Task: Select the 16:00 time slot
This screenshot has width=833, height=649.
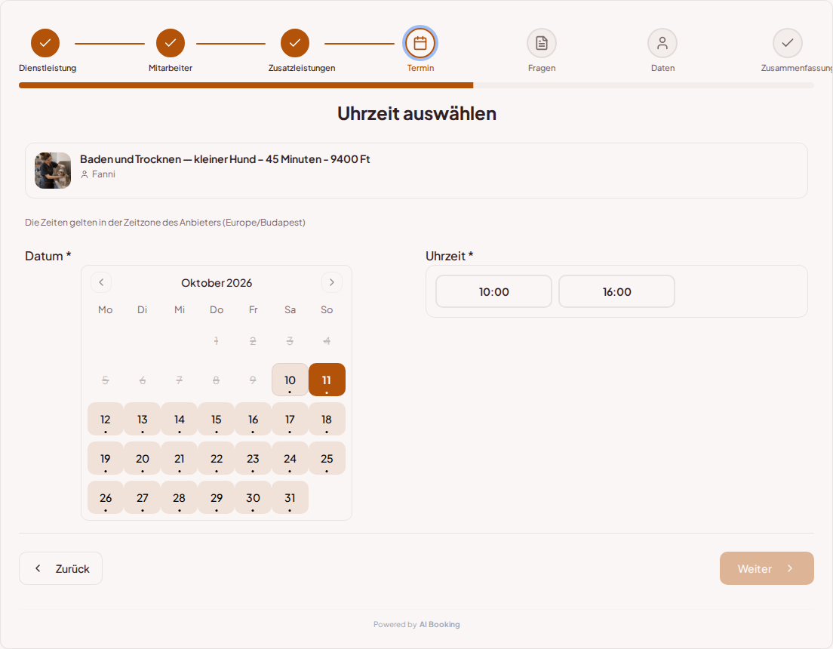Action: (x=616, y=291)
